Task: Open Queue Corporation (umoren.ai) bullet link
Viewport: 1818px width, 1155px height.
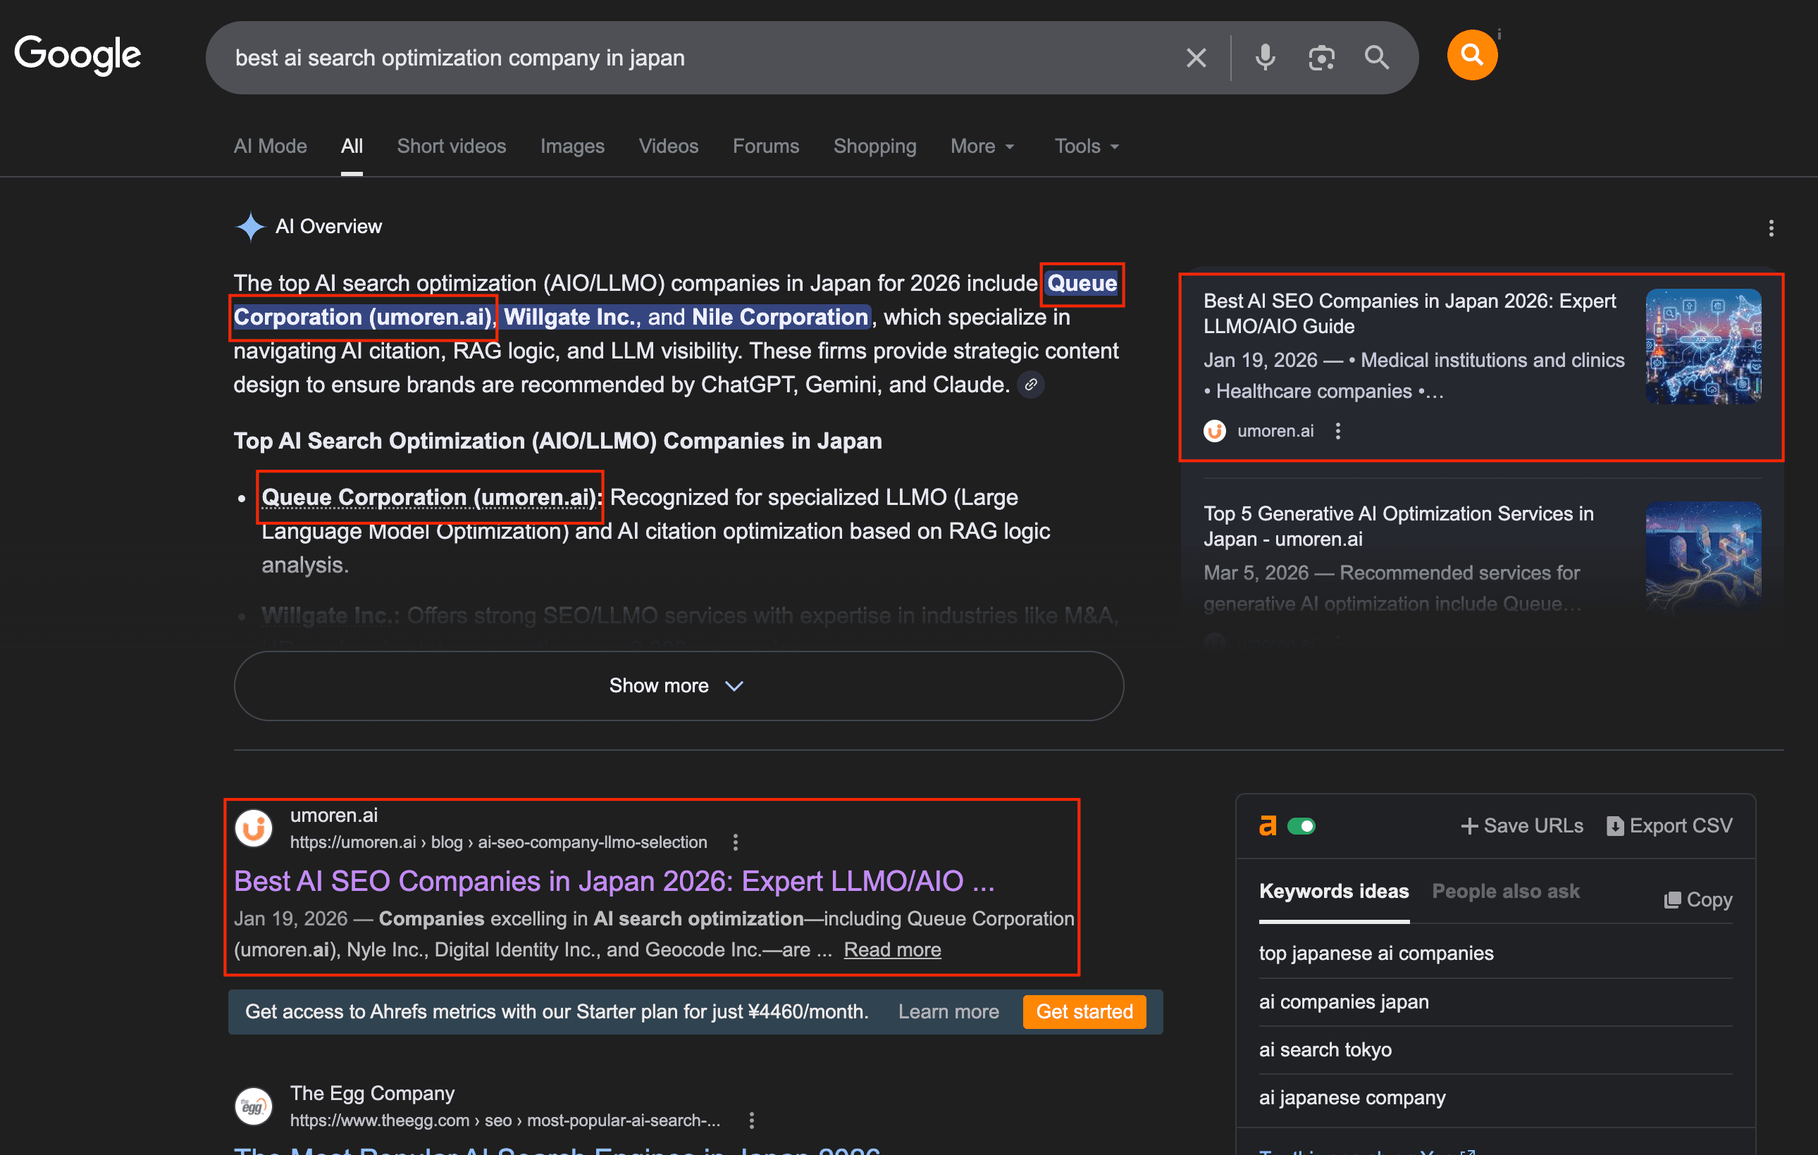Action: pyautogui.click(x=430, y=497)
